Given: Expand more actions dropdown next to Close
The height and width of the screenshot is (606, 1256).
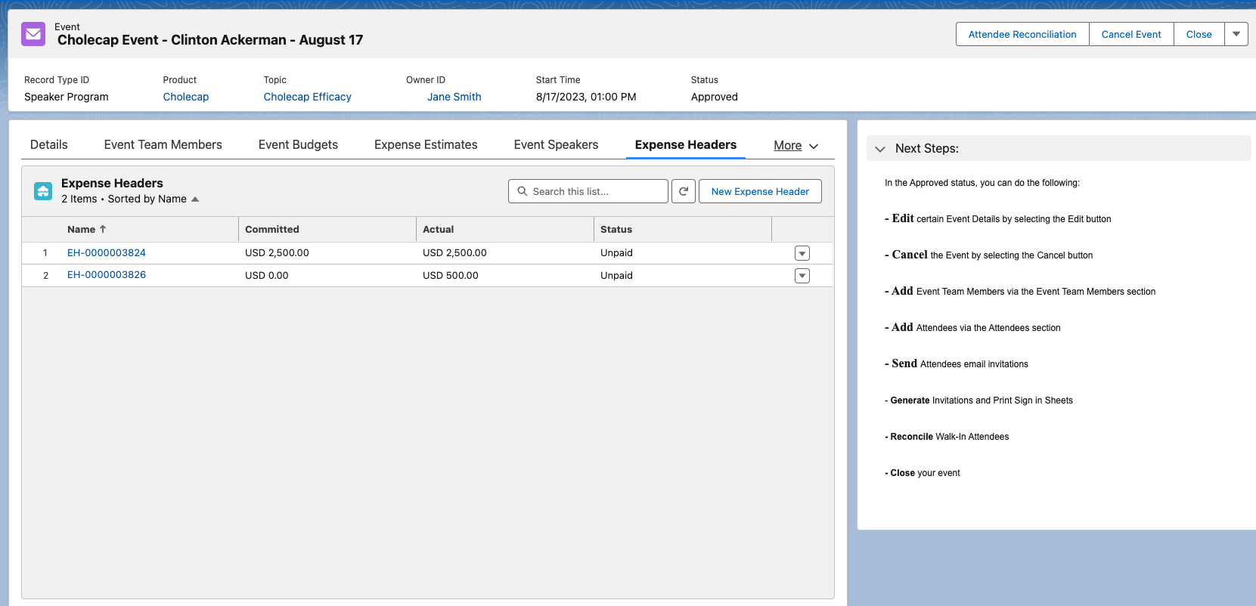Looking at the screenshot, I should click(x=1236, y=34).
